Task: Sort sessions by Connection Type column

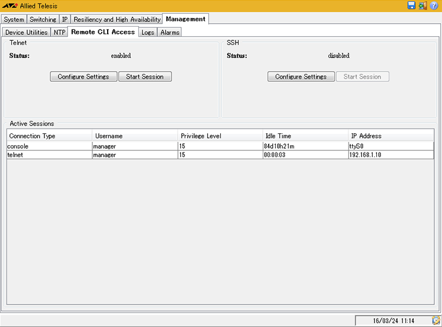Action: [x=49, y=136]
